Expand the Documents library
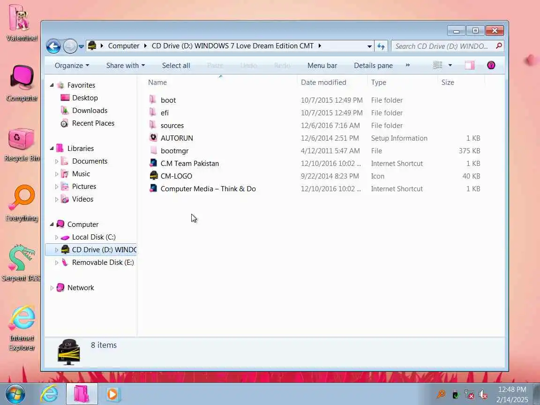Screen dimensions: 540x405 (56, 161)
